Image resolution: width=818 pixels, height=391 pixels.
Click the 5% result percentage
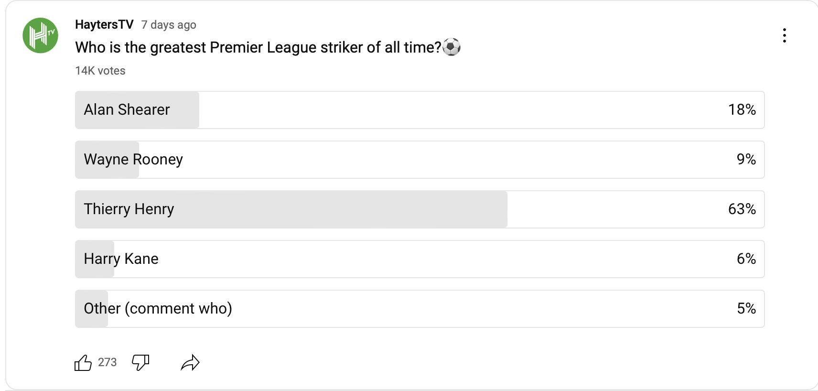click(x=746, y=309)
